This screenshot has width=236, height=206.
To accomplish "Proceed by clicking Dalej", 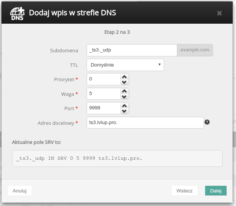I will tap(216, 191).
